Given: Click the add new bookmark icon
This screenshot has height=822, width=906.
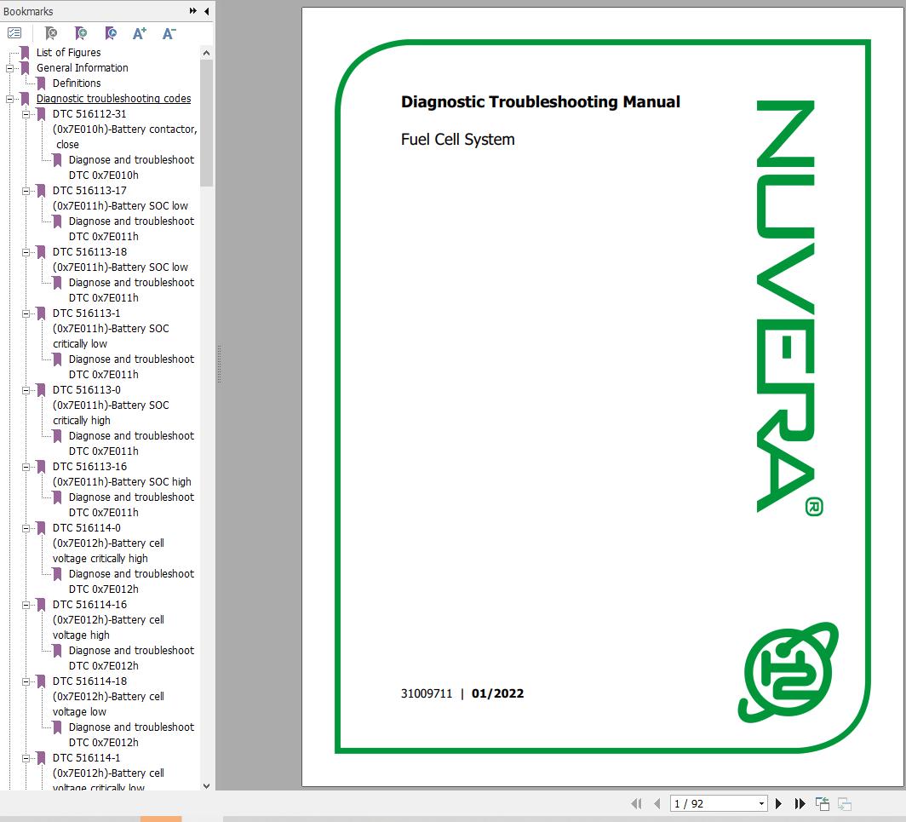Looking at the screenshot, I should tap(81, 33).
